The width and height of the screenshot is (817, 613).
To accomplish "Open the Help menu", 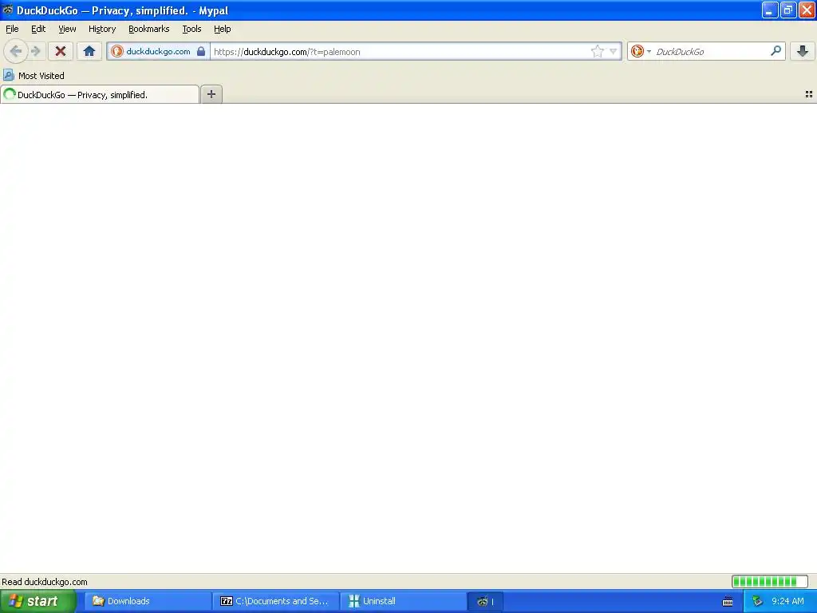I will 223,29.
